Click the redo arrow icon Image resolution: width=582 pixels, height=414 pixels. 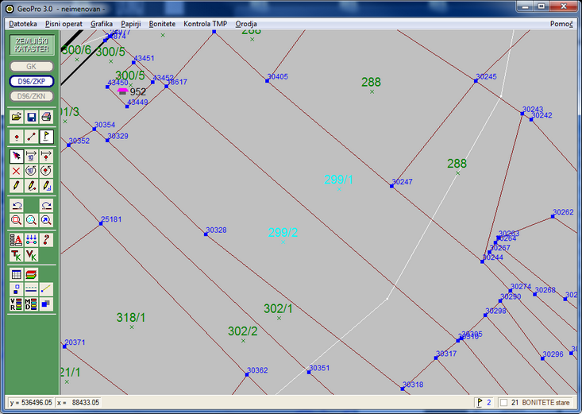click(x=46, y=205)
